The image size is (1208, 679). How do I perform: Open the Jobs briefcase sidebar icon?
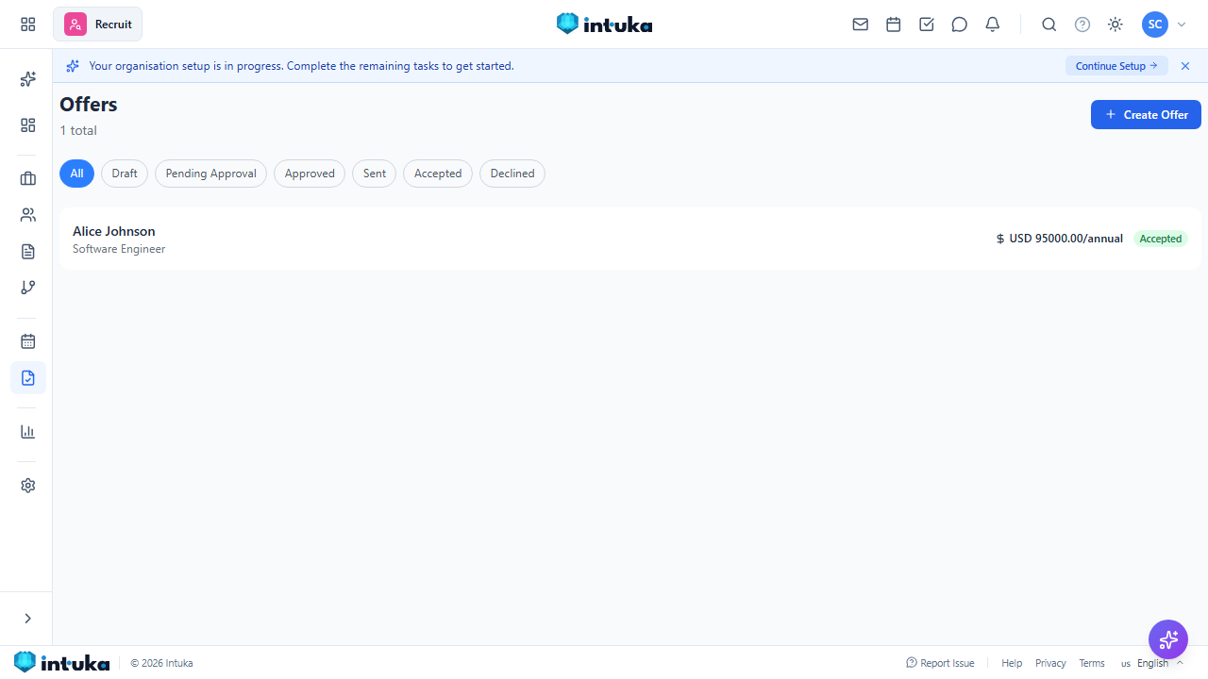coord(28,179)
